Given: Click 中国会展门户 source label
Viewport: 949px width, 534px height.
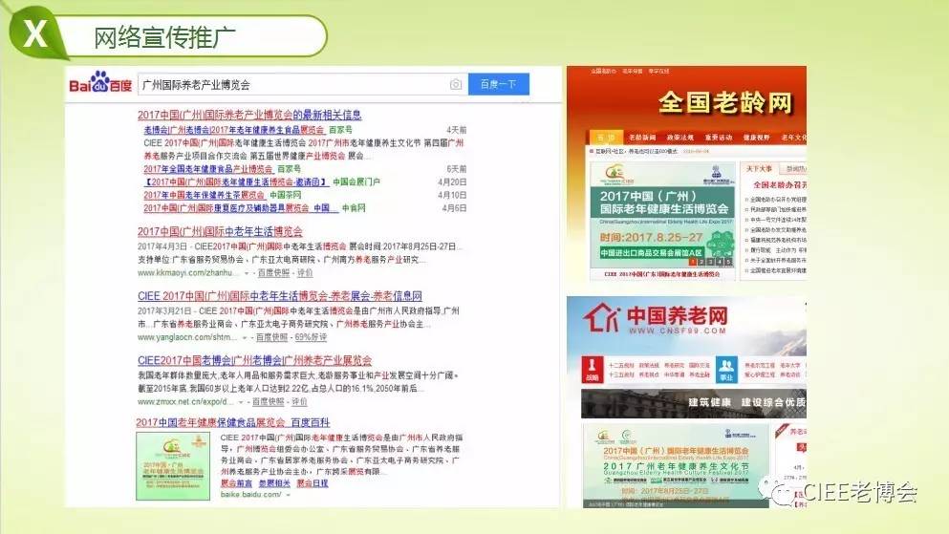Looking at the screenshot, I should tap(356, 182).
